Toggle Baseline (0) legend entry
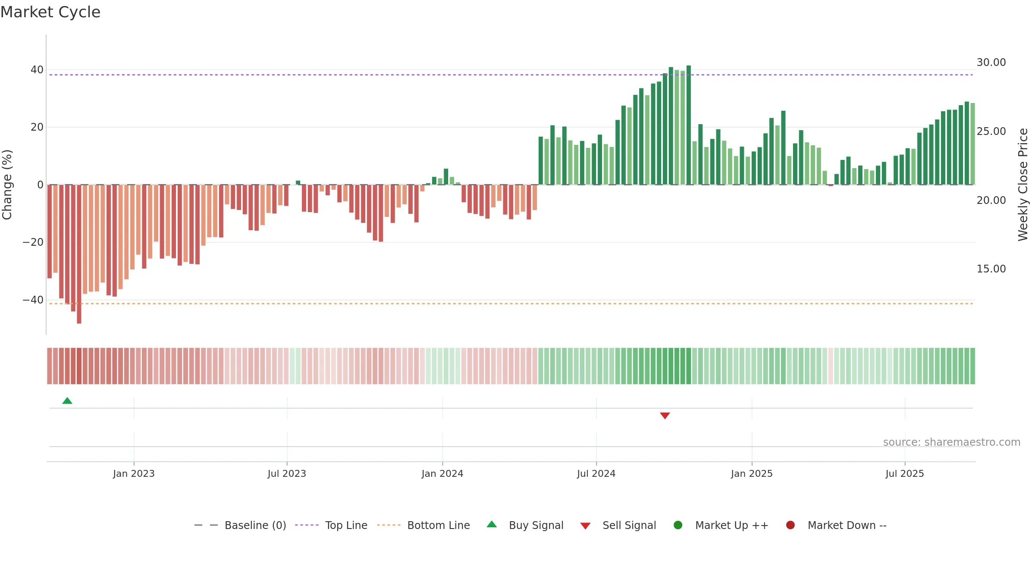This screenshot has height=582, width=1035. click(x=240, y=525)
